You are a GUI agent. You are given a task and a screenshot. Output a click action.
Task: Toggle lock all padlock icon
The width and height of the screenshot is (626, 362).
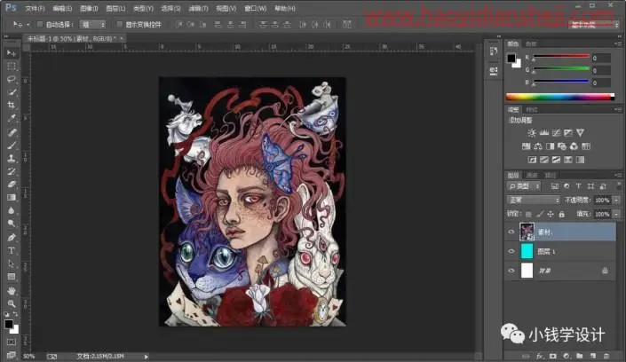click(562, 215)
